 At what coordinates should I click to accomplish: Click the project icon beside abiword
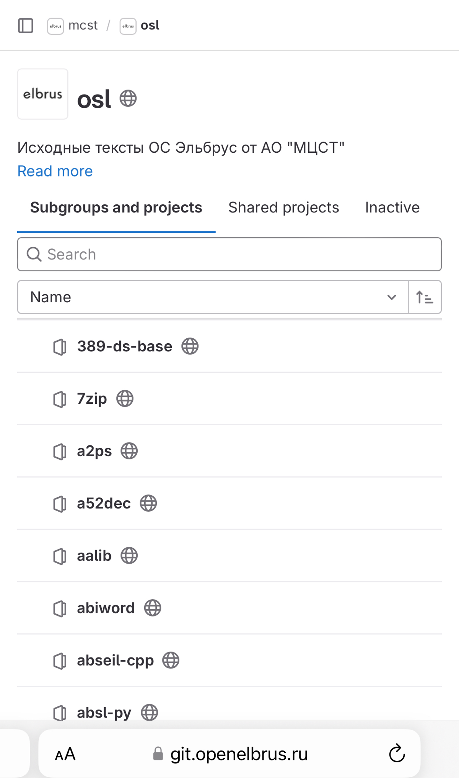(x=60, y=608)
